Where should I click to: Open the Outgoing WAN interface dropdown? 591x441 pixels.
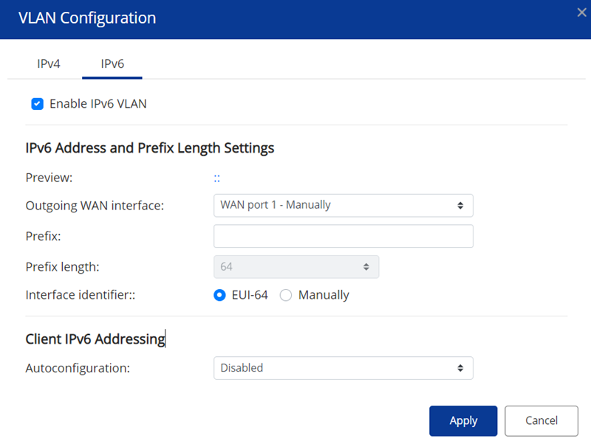tap(343, 205)
